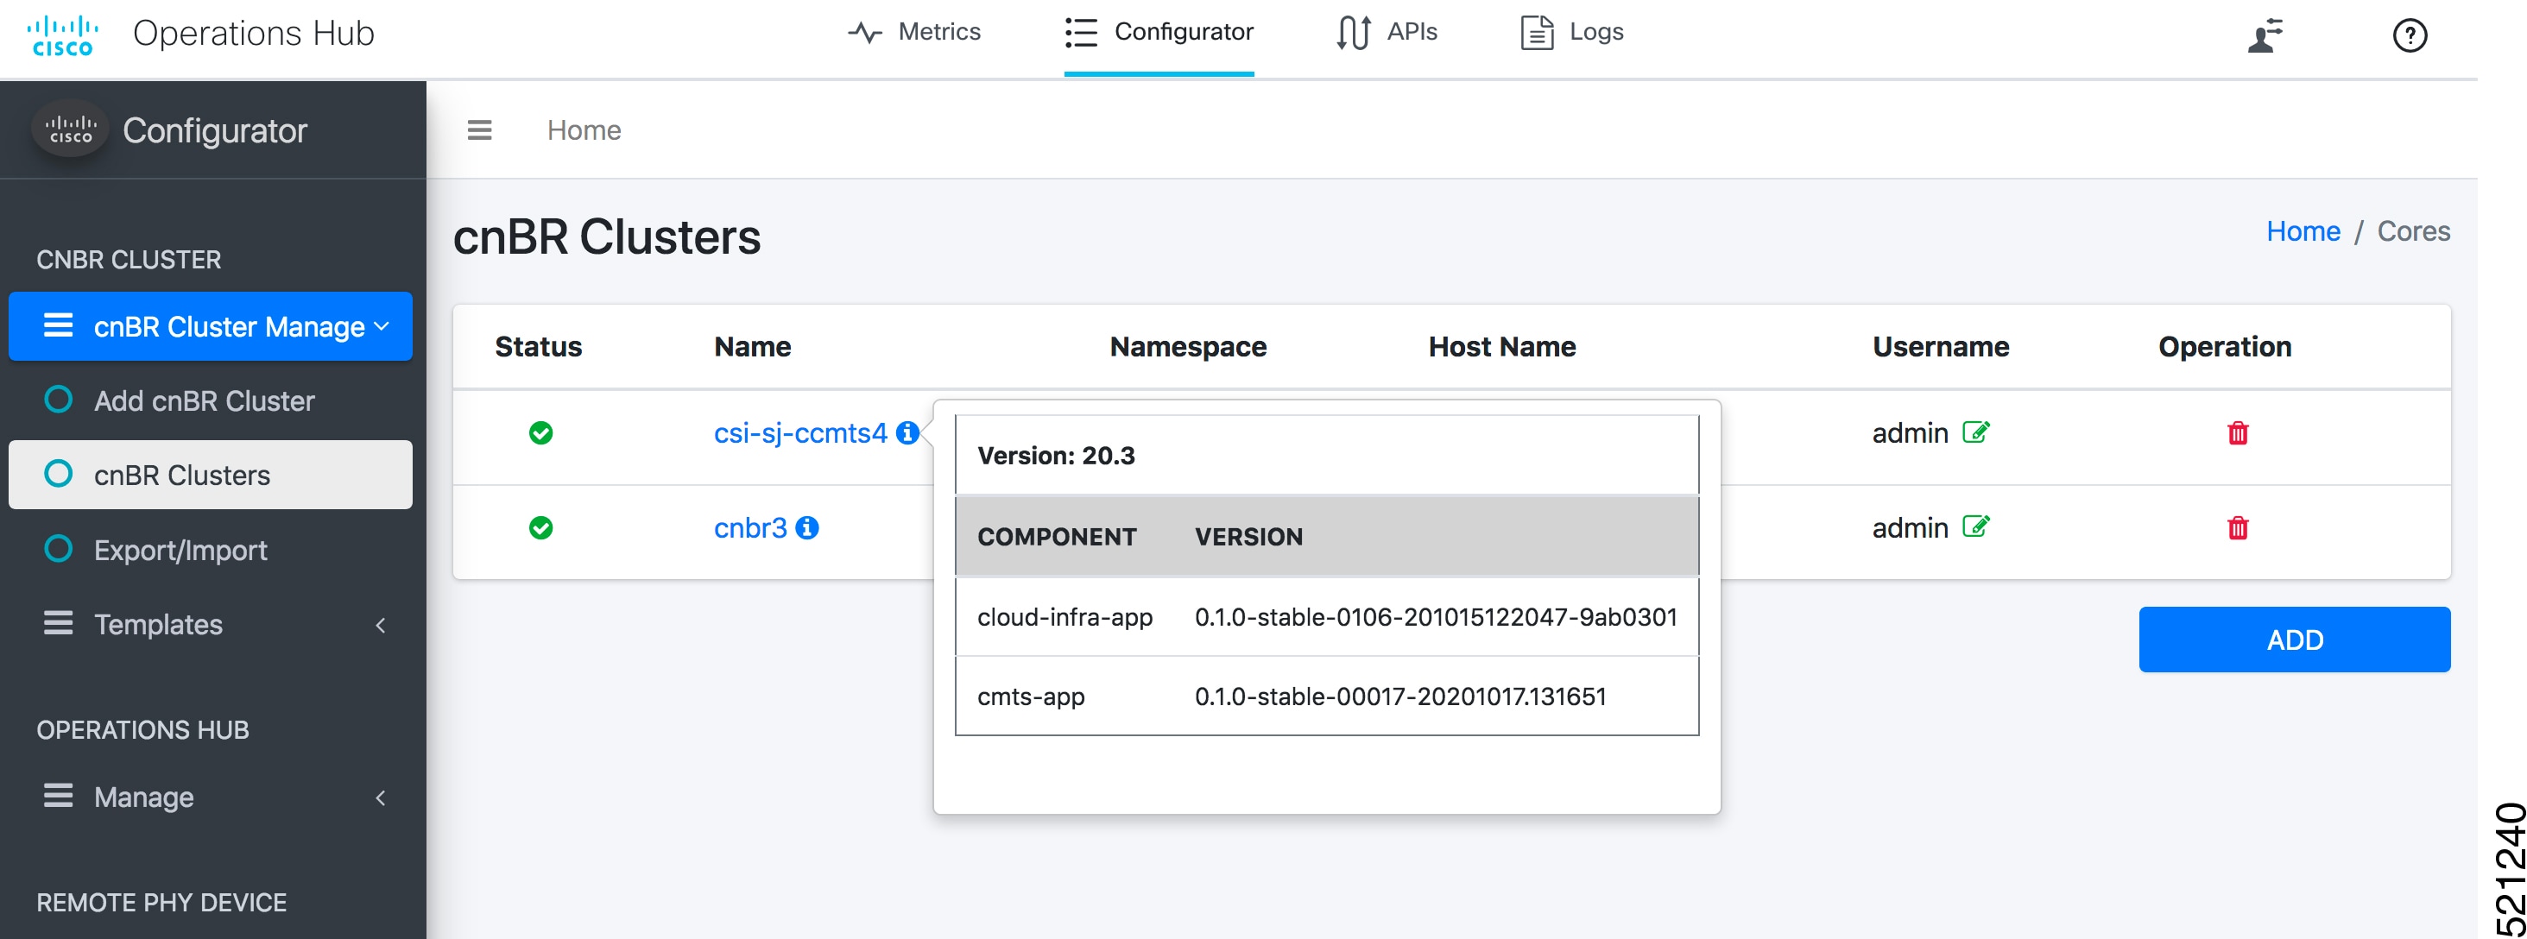Click the Cores breadcrumb text
The width and height of the screenshot is (2527, 939).
(2413, 231)
